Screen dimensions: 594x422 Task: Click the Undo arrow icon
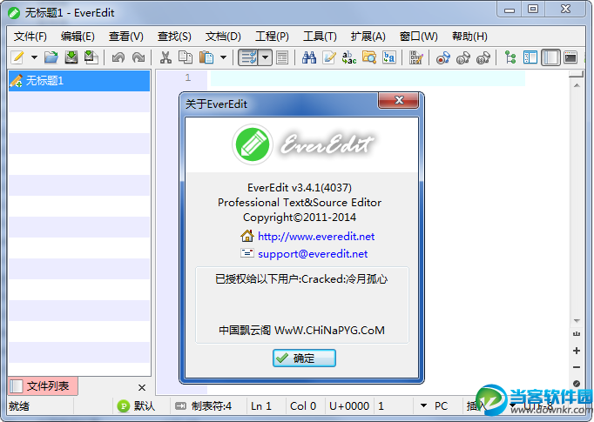click(x=118, y=57)
